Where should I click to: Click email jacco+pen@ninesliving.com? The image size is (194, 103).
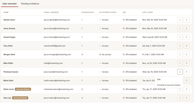pos(56,72)
